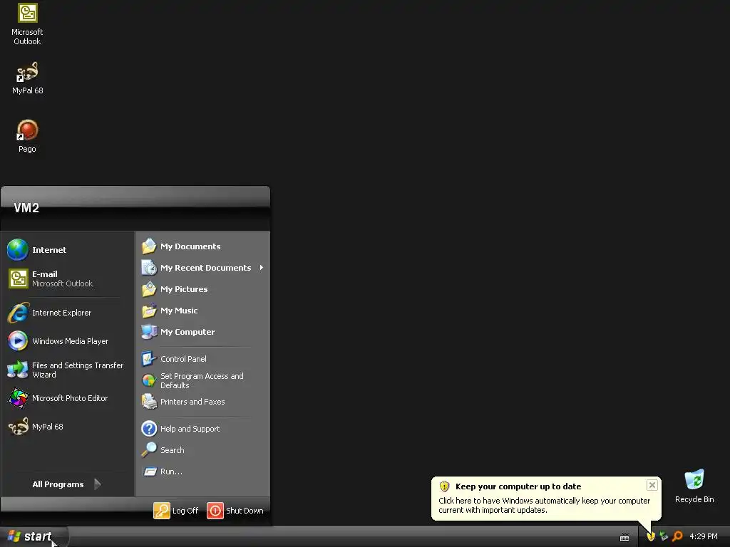The height and width of the screenshot is (547, 730).
Task: Select the Recycle Bin desktop icon
Action: (x=694, y=486)
